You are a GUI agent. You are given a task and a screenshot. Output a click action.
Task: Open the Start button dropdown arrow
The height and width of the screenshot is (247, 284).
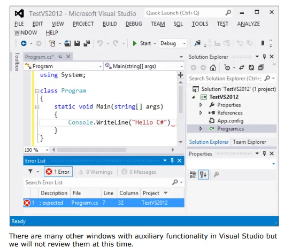tap(155, 43)
